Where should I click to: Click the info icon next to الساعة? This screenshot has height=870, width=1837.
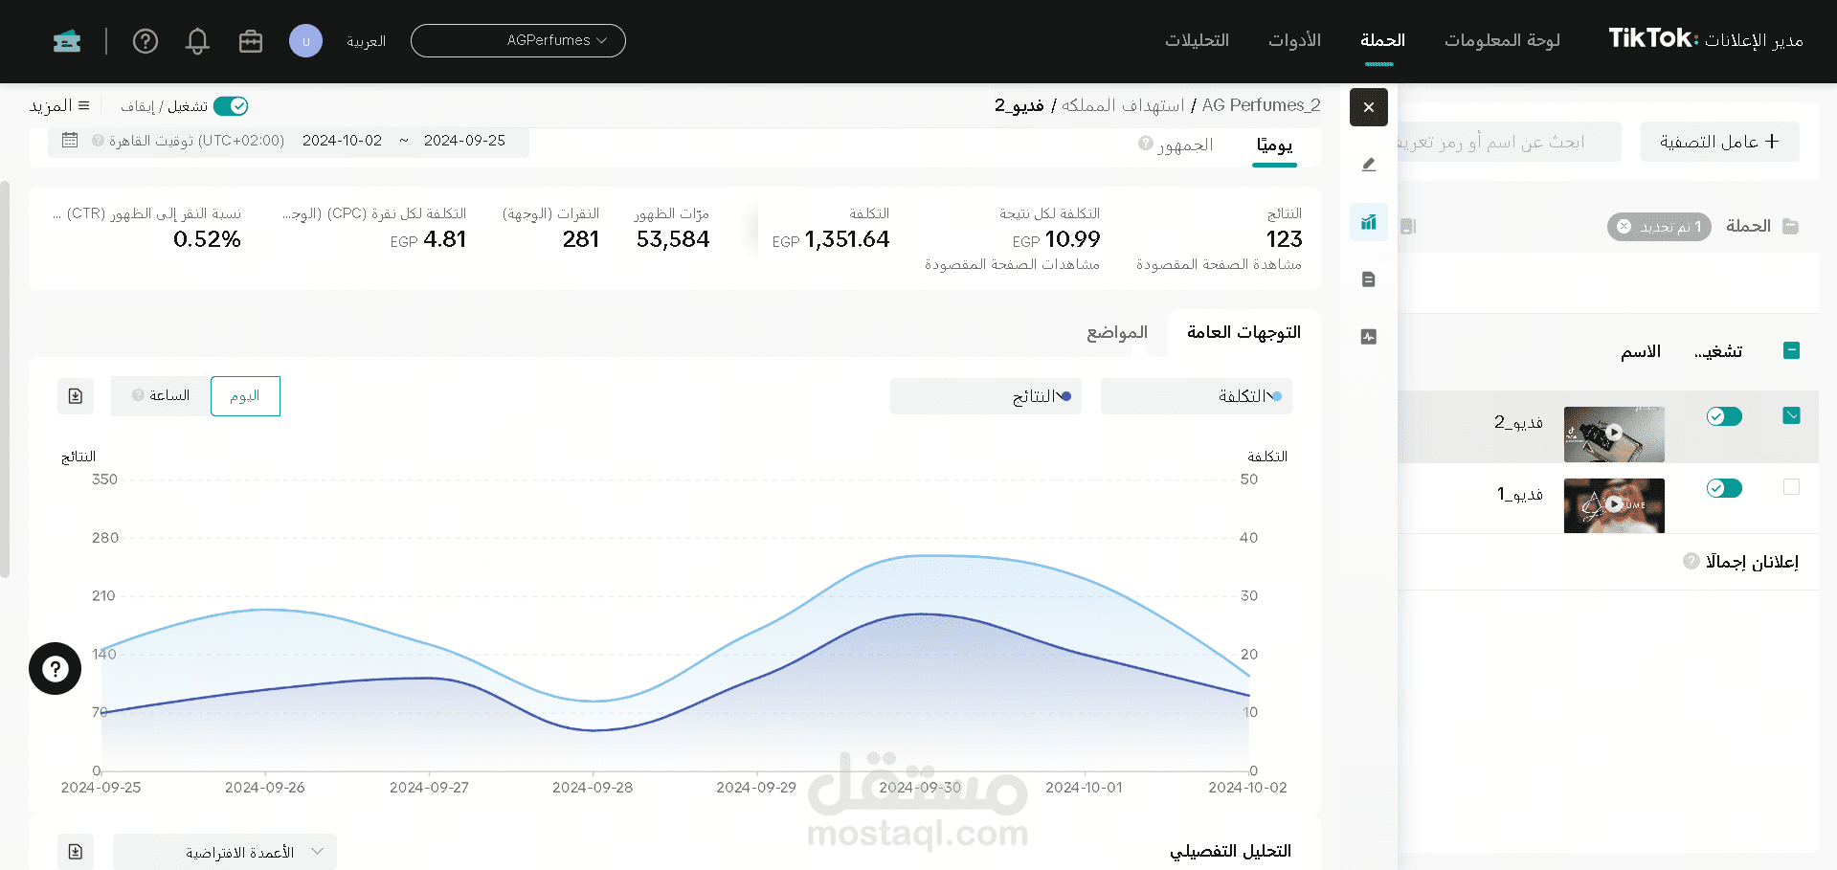(139, 395)
